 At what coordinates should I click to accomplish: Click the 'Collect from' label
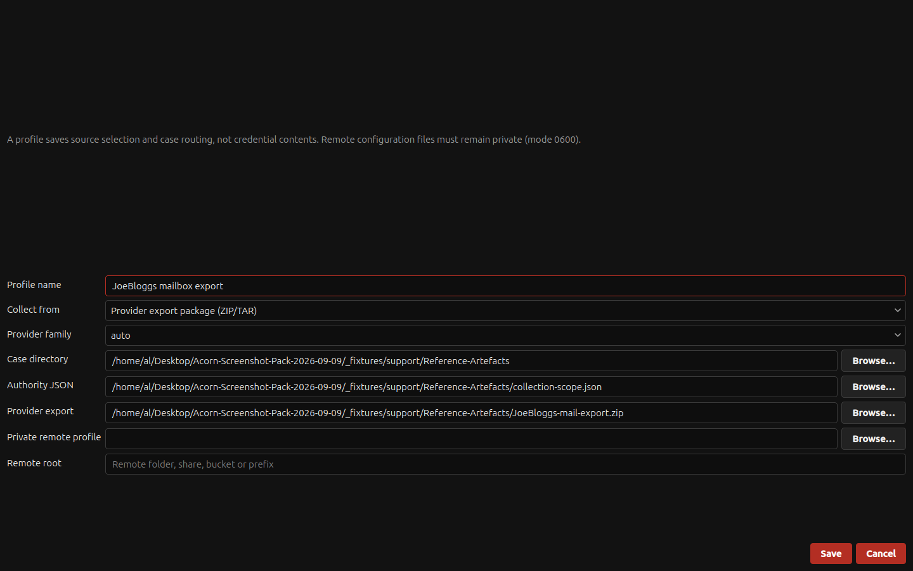[x=33, y=310]
